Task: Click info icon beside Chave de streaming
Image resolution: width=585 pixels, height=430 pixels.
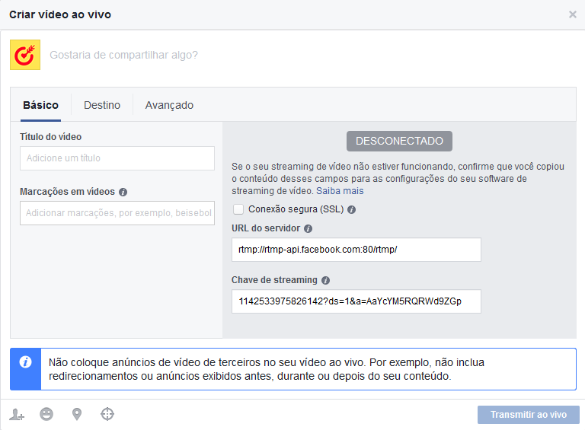Action: pyautogui.click(x=325, y=280)
